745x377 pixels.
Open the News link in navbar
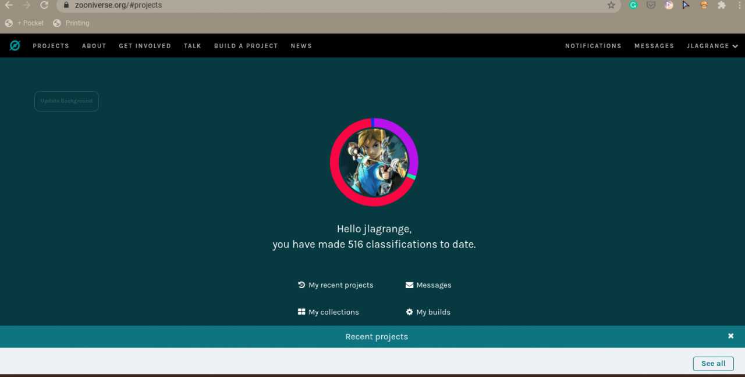pos(301,46)
